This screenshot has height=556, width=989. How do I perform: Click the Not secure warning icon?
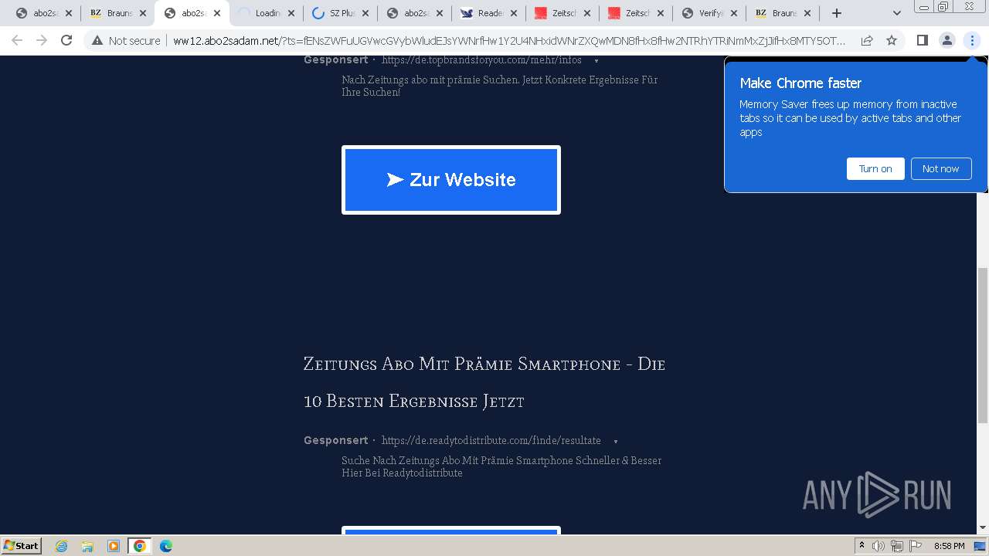click(x=97, y=40)
